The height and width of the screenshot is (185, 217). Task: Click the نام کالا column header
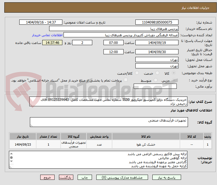click(146, 136)
